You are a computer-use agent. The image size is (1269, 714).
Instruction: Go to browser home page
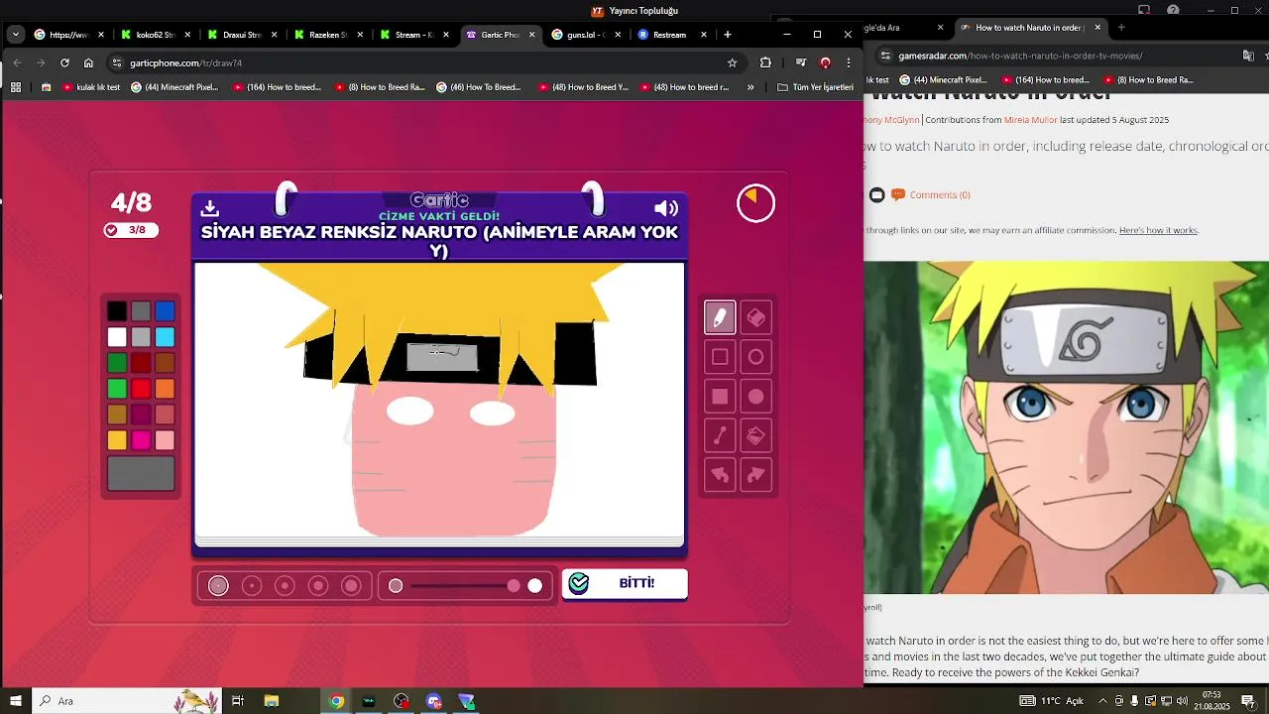point(88,62)
